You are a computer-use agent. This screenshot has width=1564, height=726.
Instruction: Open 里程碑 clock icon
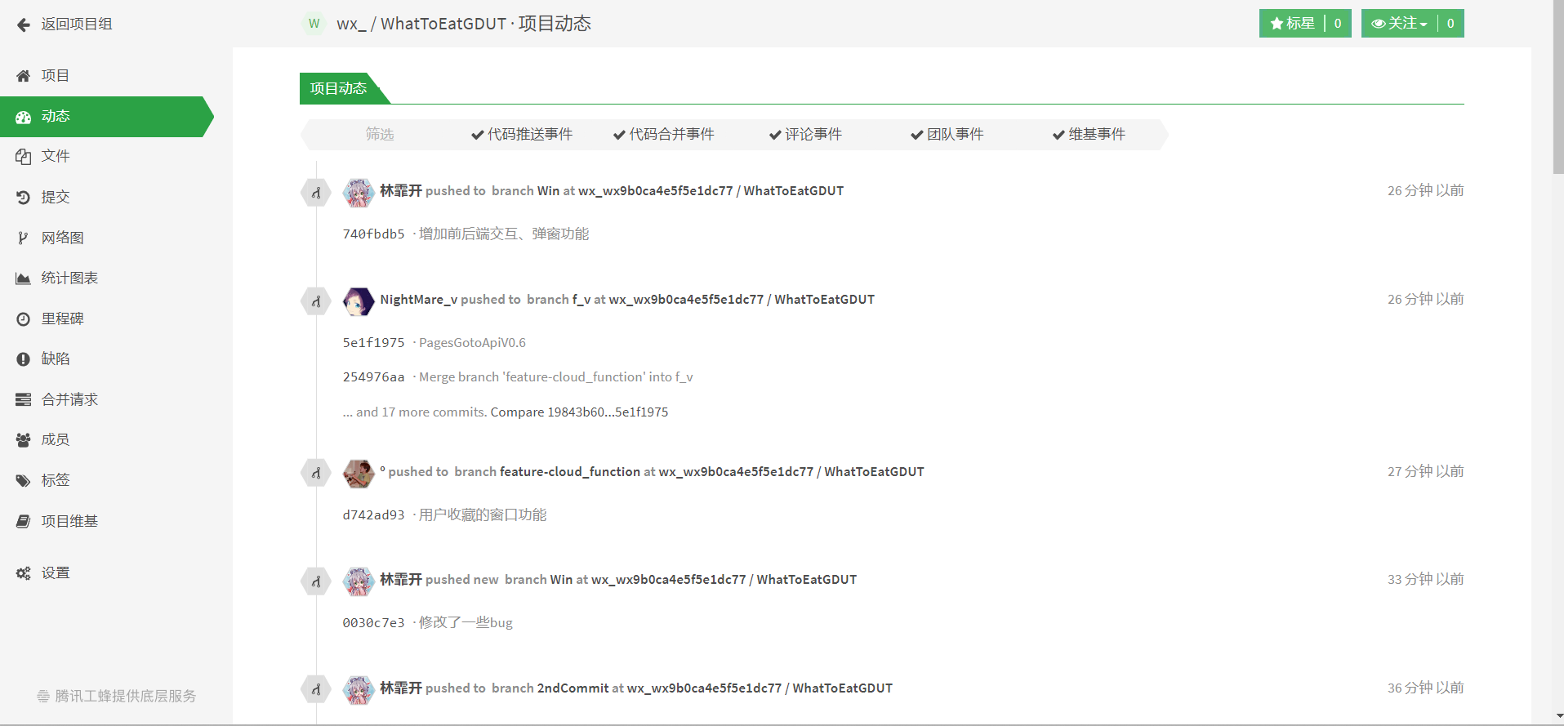[24, 319]
